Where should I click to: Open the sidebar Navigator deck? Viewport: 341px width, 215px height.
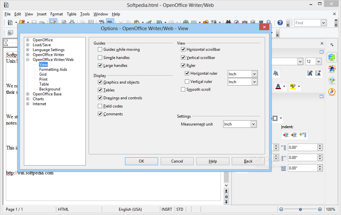pos(332,92)
